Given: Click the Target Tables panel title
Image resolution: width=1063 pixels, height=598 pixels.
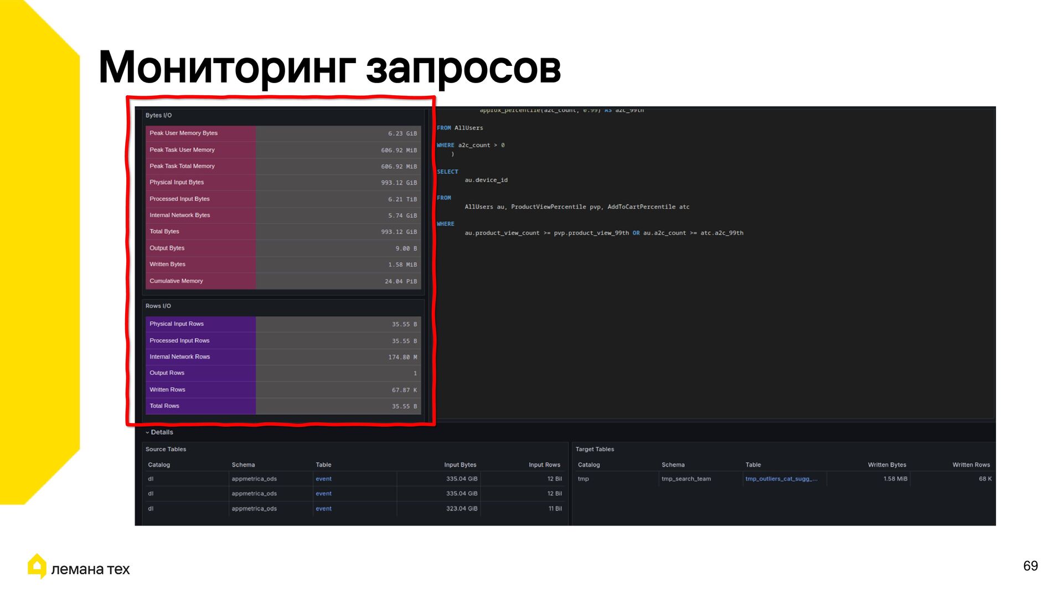Looking at the screenshot, I should click(x=594, y=449).
